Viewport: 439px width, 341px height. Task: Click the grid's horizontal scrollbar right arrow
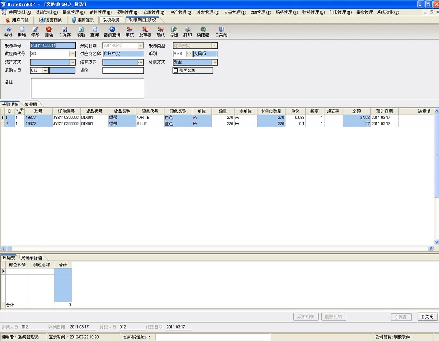click(431, 248)
